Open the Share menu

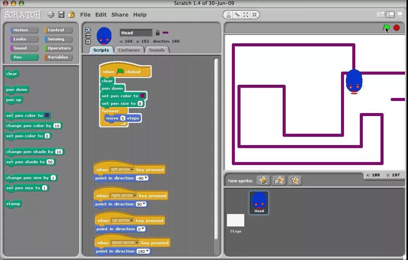pyautogui.click(x=120, y=15)
